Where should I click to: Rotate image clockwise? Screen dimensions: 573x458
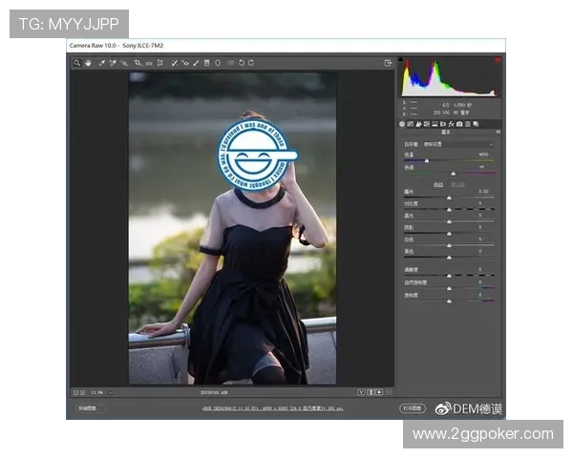tap(251, 63)
